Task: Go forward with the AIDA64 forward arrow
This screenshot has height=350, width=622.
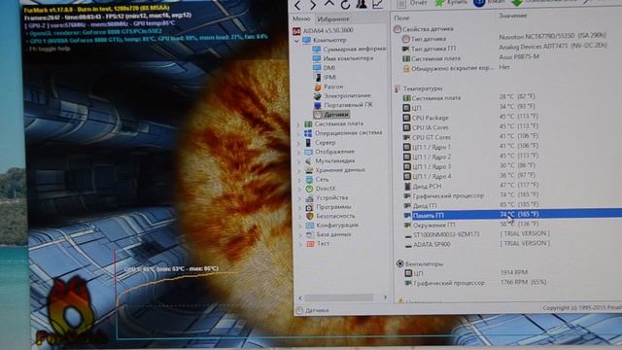Action: [313, 5]
